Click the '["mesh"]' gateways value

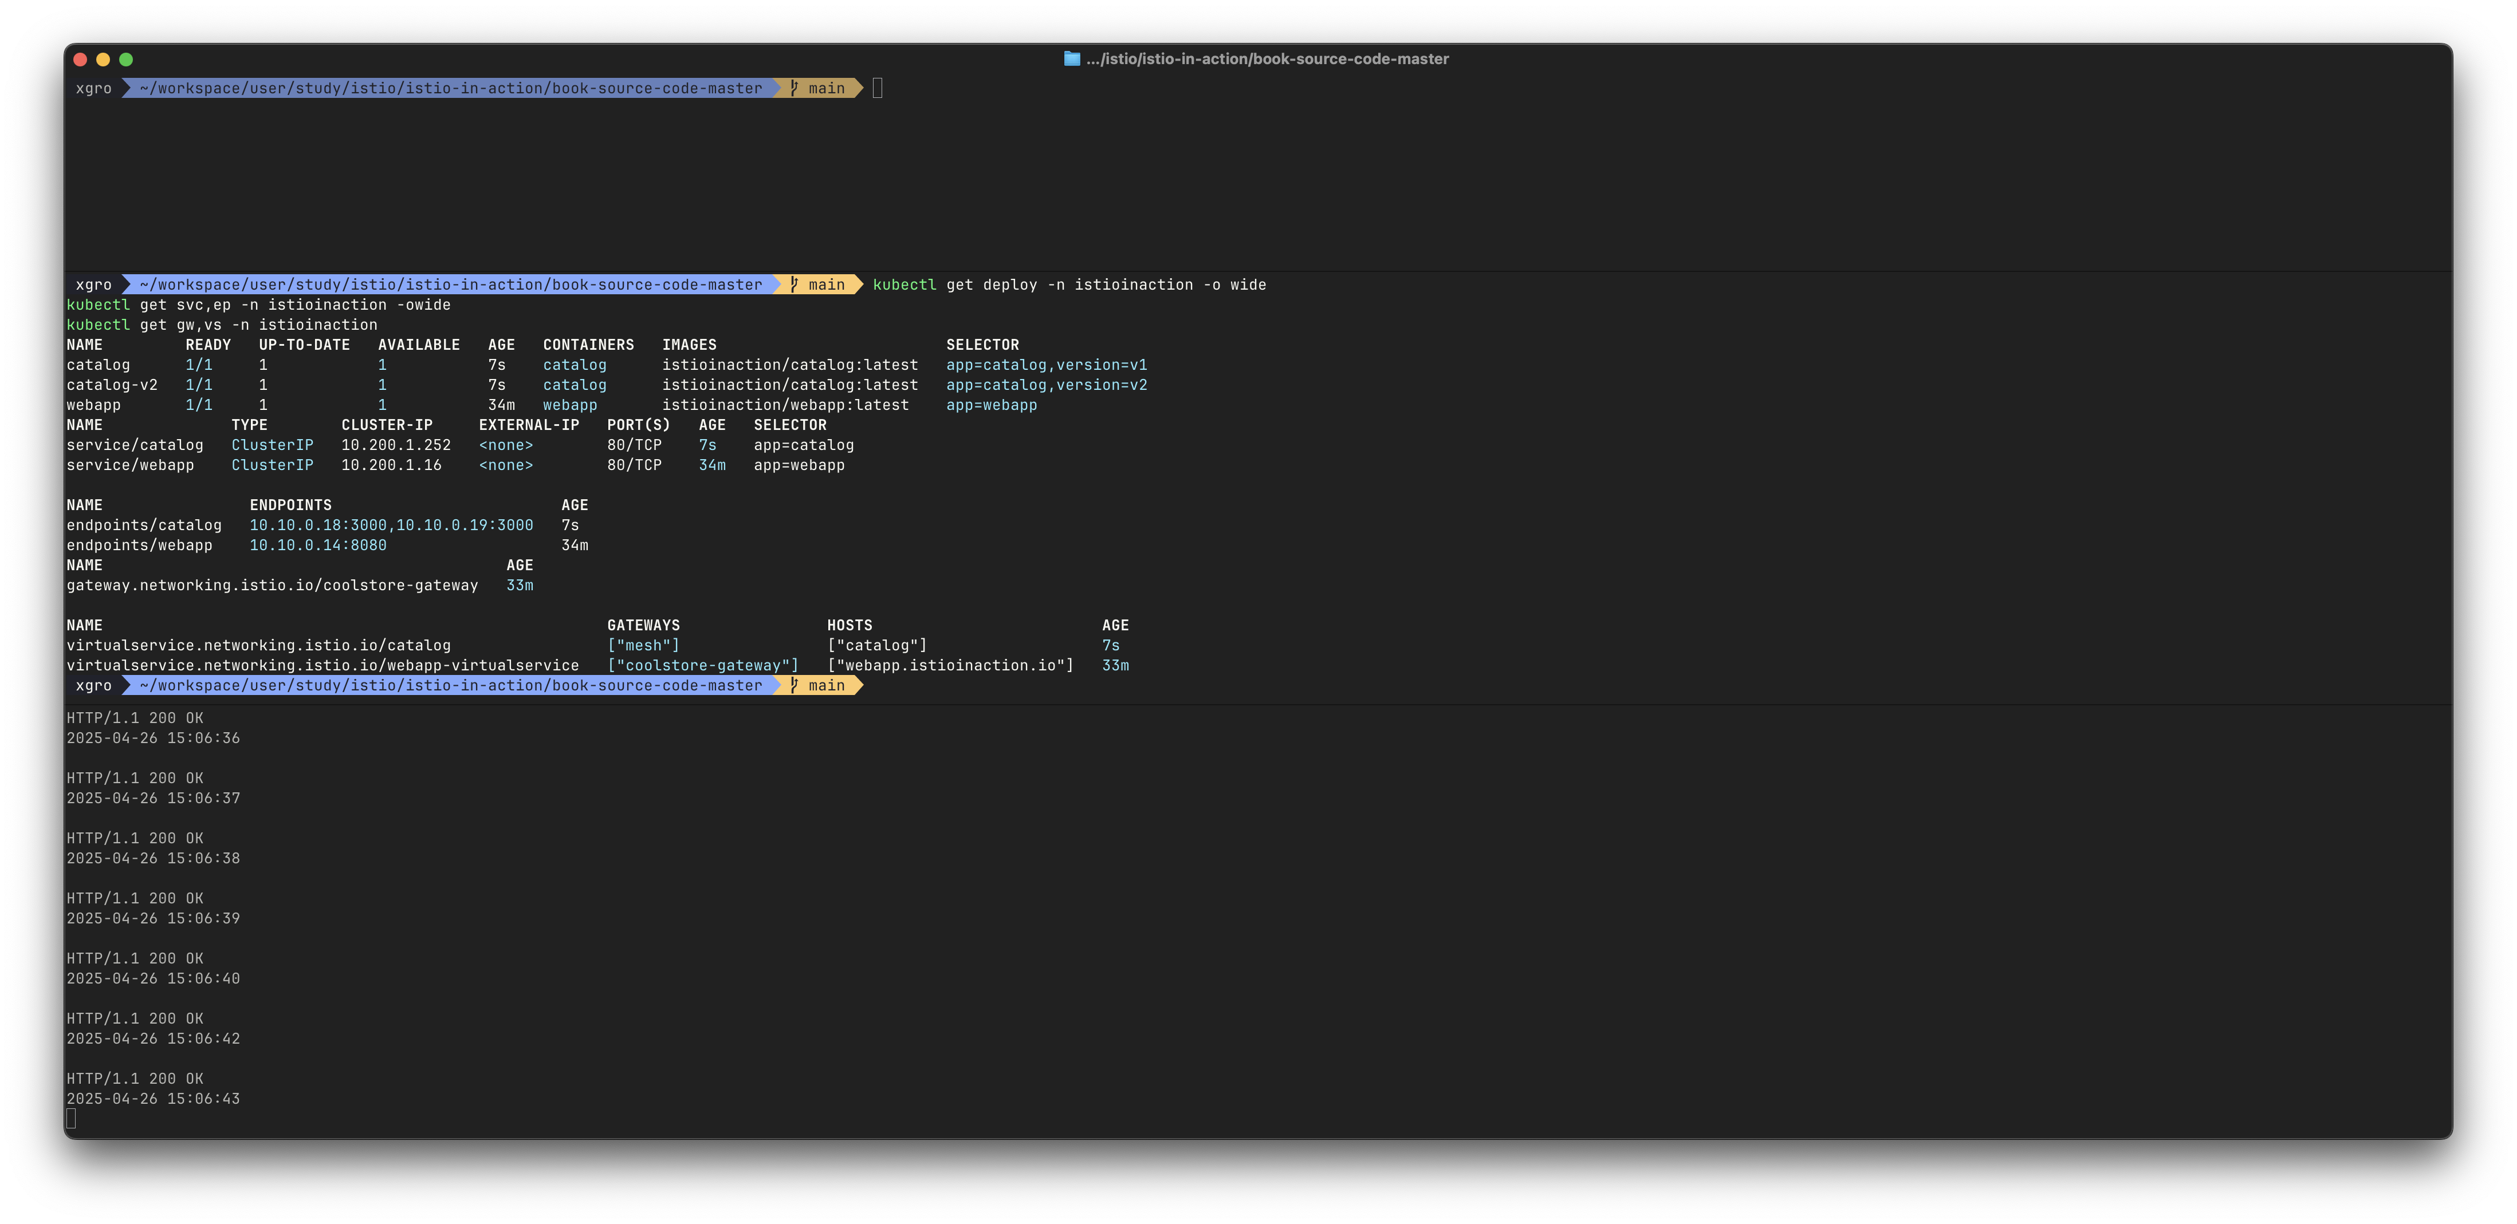[x=643, y=645]
